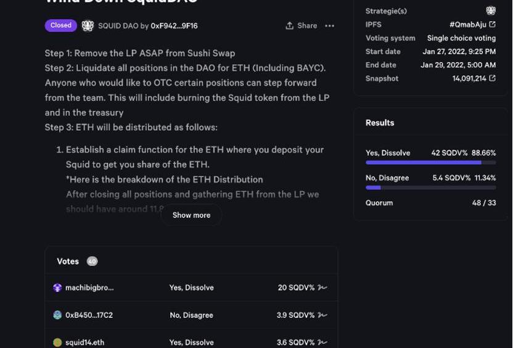The width and height of the screenshot is (513, 348).
Task: Open the three-dots more options menu
Action: point(330,26)
